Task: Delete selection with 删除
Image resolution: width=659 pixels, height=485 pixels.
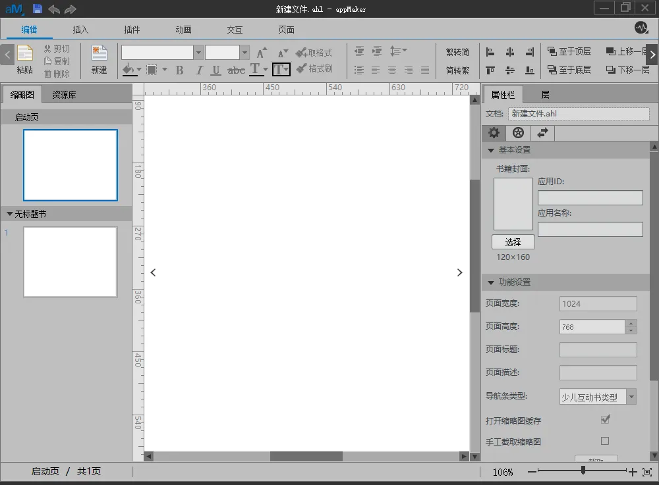Action: (x=57, y=74)
